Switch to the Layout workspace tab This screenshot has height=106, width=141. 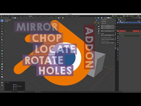point(21,16)
